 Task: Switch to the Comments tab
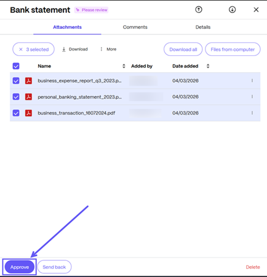click(135, 27)
